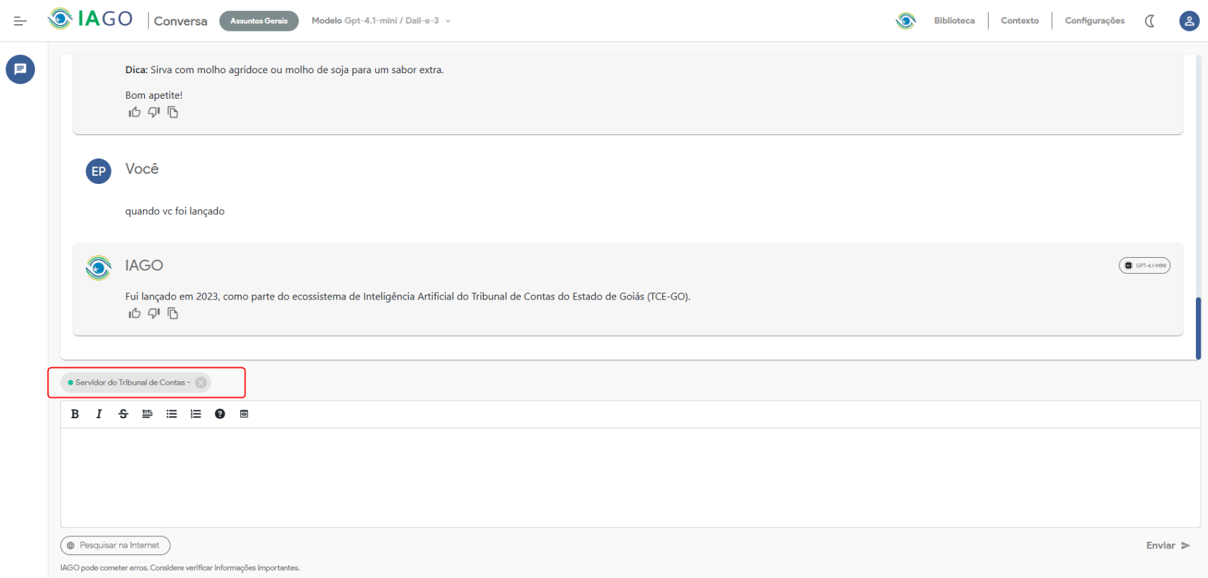Dislike the IAGO 2023 launch answer
1208x578 pixels.
tap(154, 314)
